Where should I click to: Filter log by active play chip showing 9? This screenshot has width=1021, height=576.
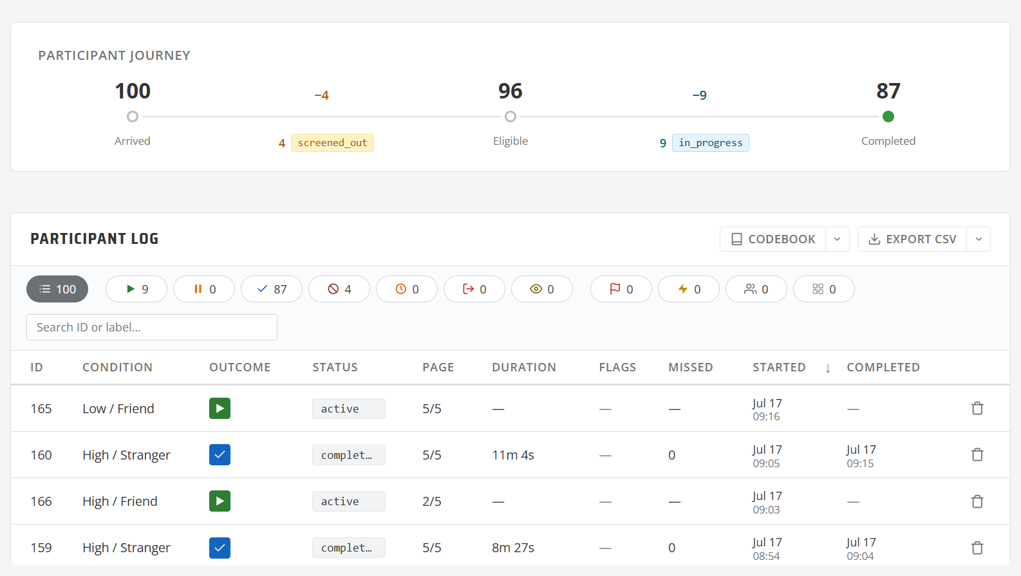[x=136, y=289]
